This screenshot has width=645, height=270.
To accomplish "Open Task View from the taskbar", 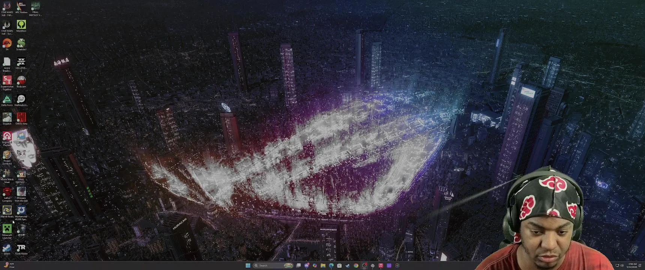I will click(x=298, y=265).
